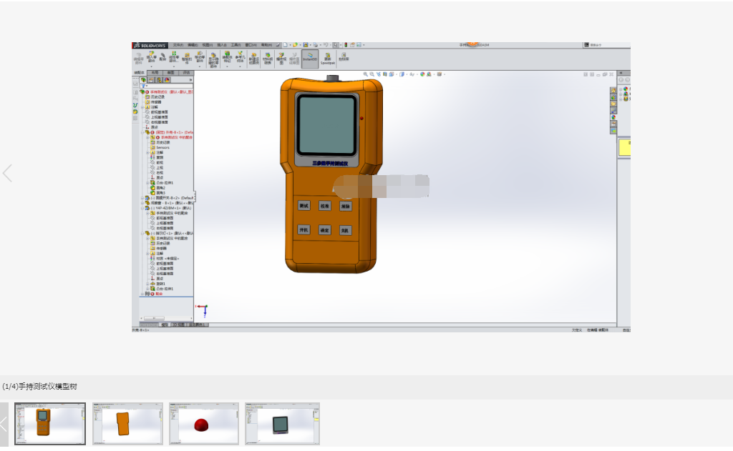Viewport: 733px width, 451px height.
Task: Select third thumbnail showing red dome
Action: click(204, 424)
